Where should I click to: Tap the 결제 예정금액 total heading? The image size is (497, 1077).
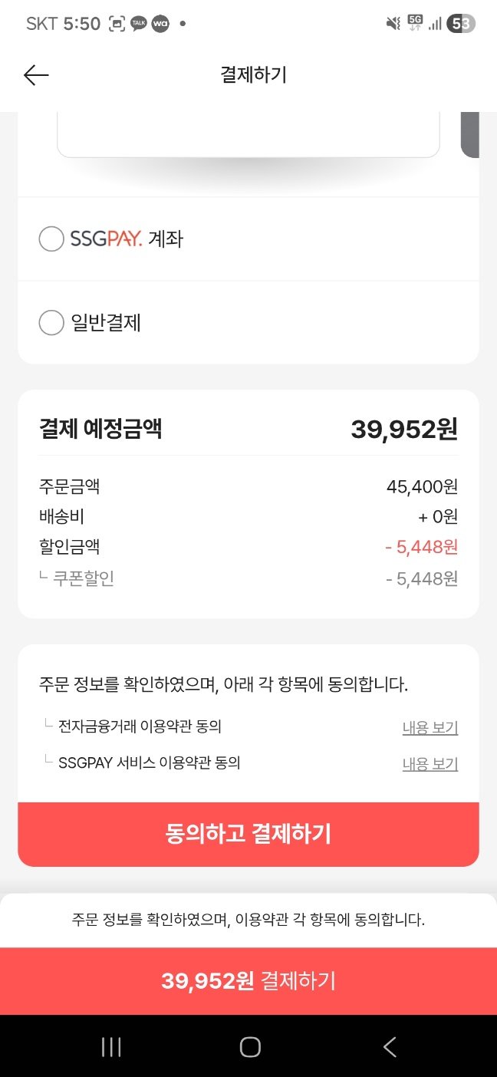click(100, 429)
